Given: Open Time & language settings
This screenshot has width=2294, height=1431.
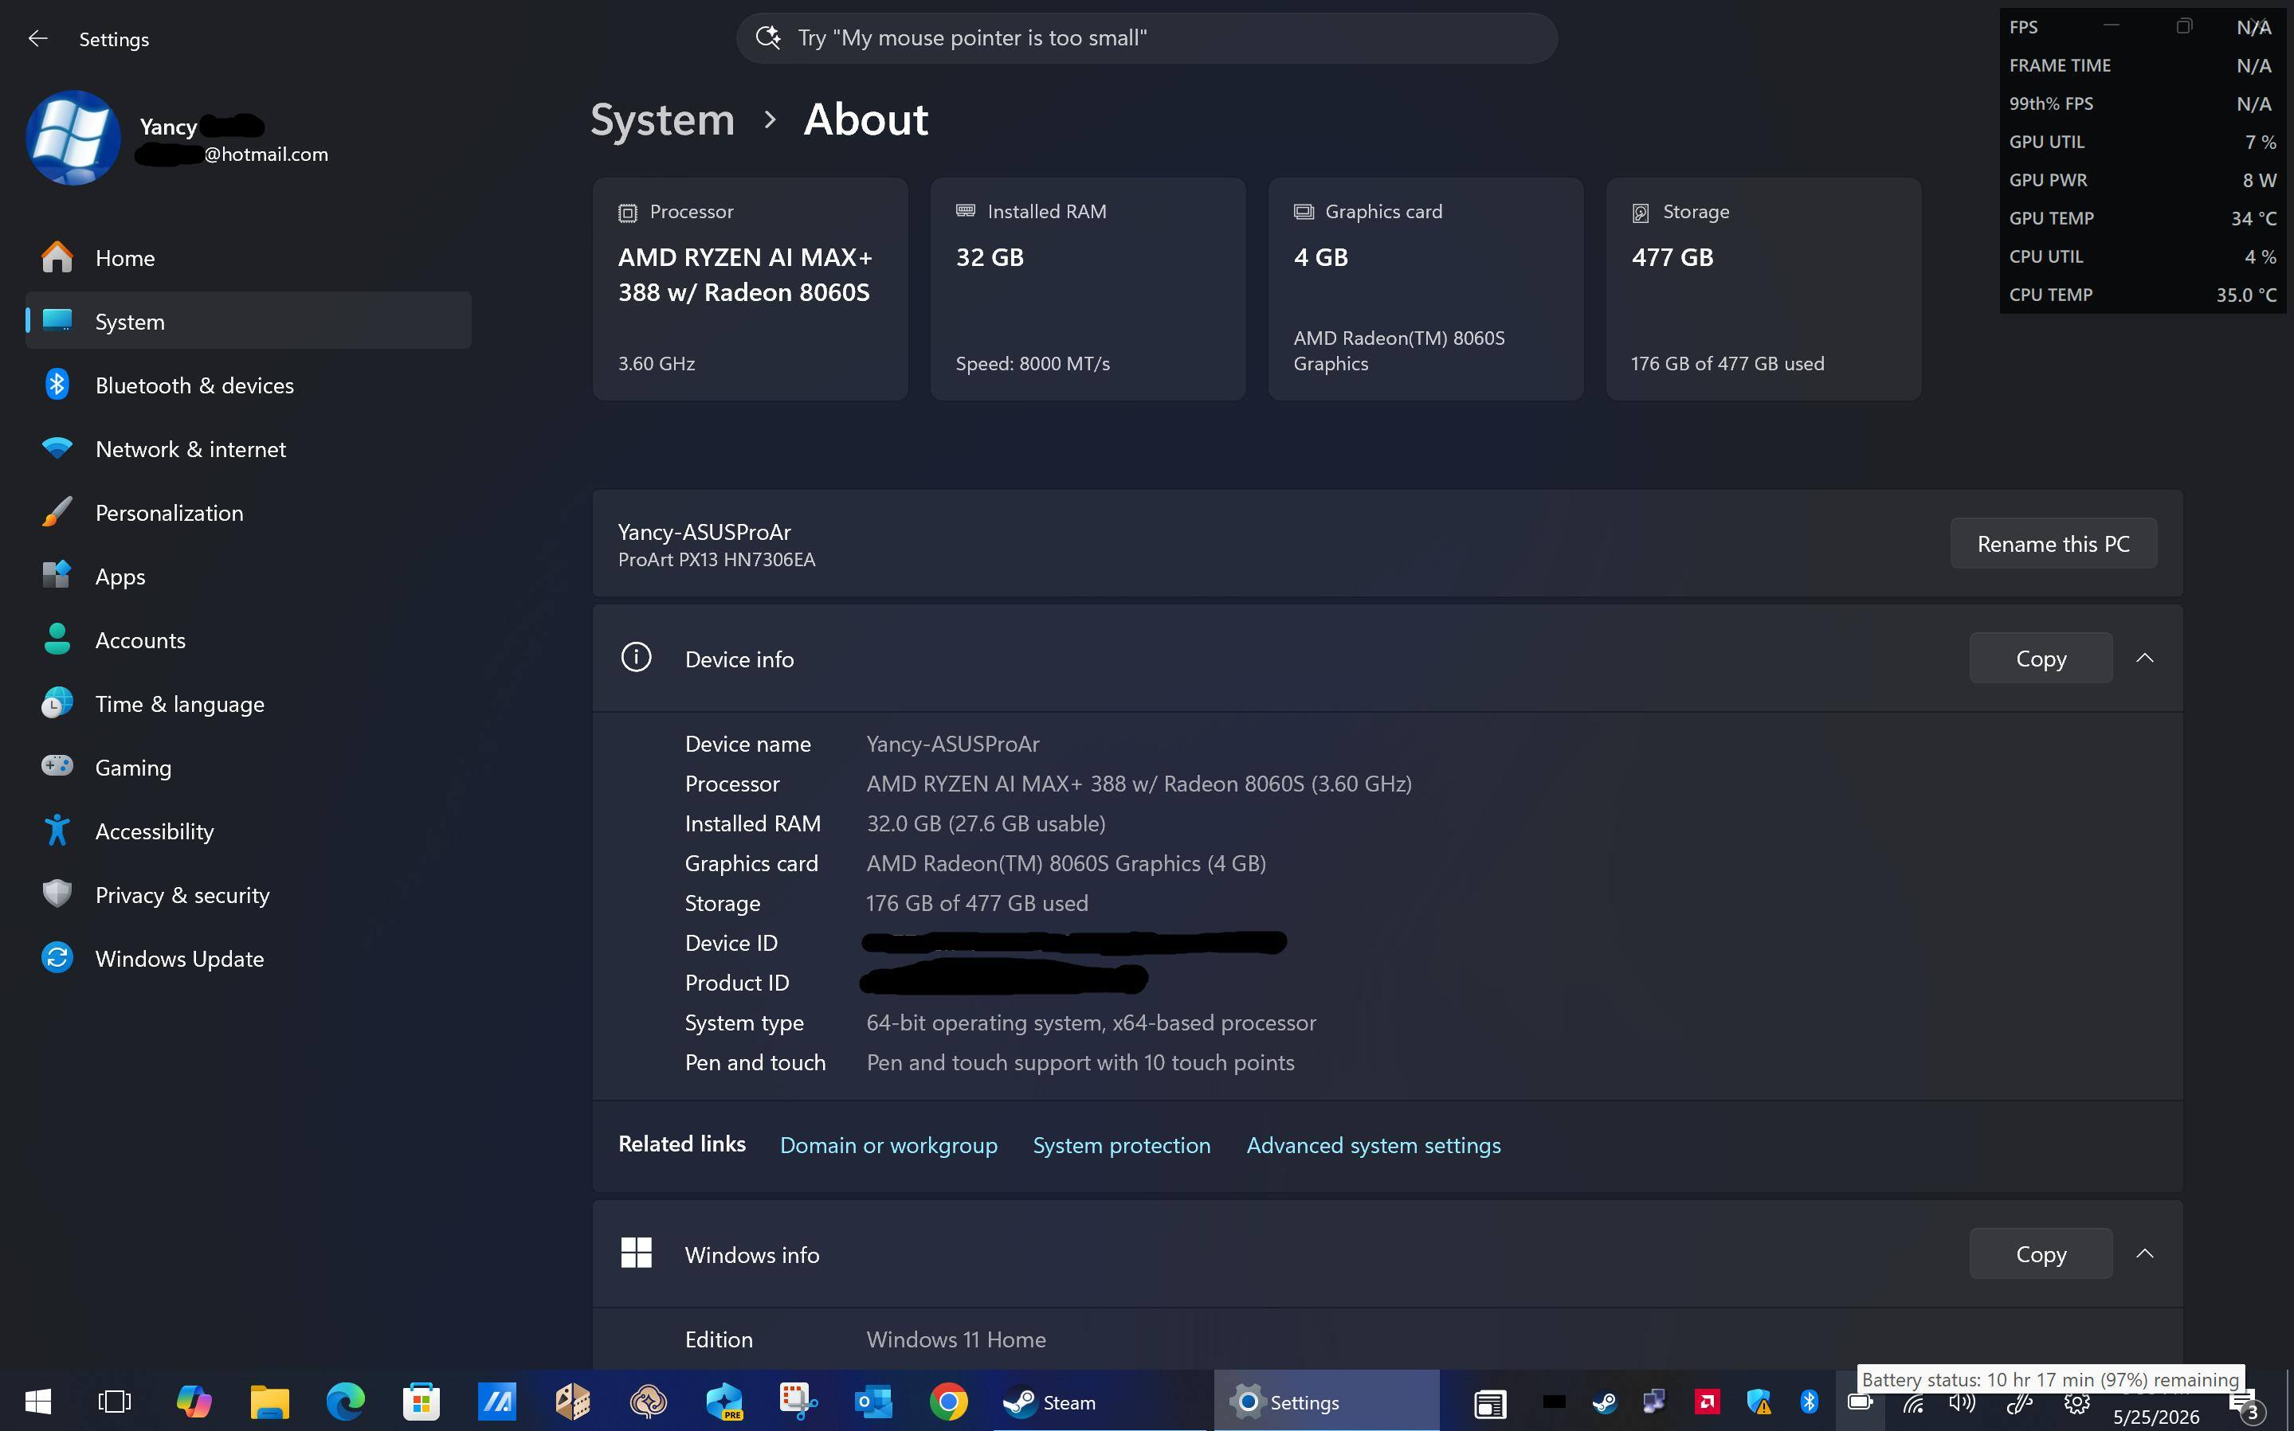Looking at the screenshot, I should (248, 703).
